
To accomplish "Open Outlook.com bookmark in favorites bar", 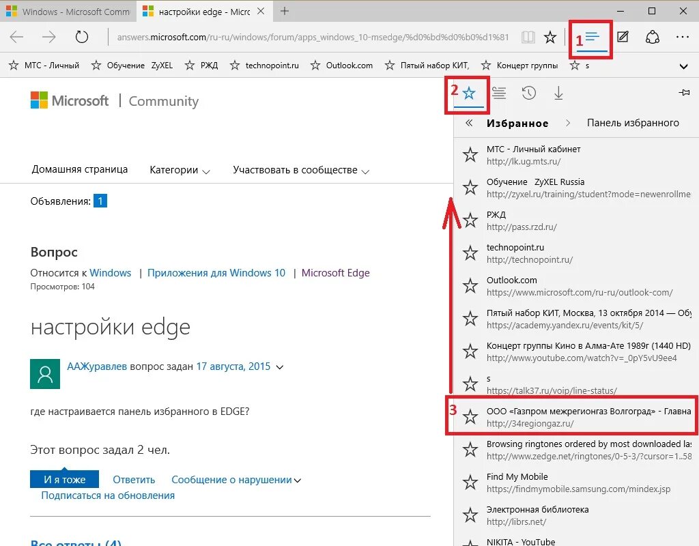I will pos(341,66).
